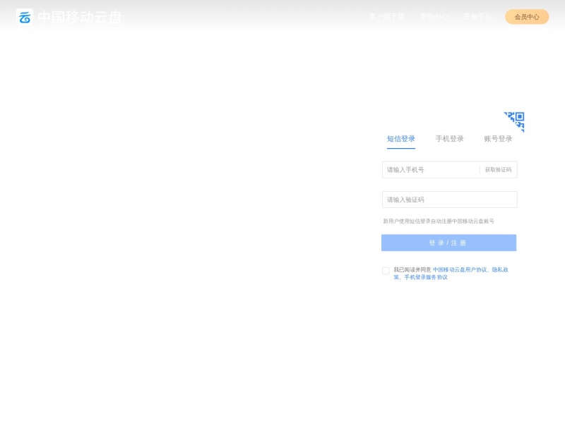Click the 新用户使用短信登录自动注册 hint text
Image resolution: width=565 pixels, height=423 pixels.
click(438, 221)
